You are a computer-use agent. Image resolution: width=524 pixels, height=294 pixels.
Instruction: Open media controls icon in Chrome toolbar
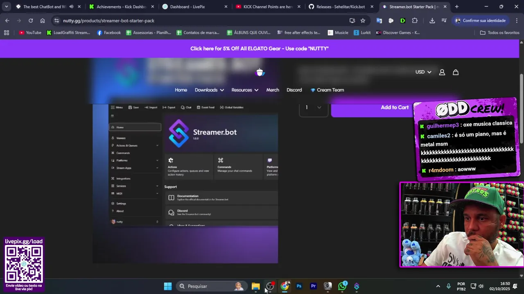coord(444,20)
